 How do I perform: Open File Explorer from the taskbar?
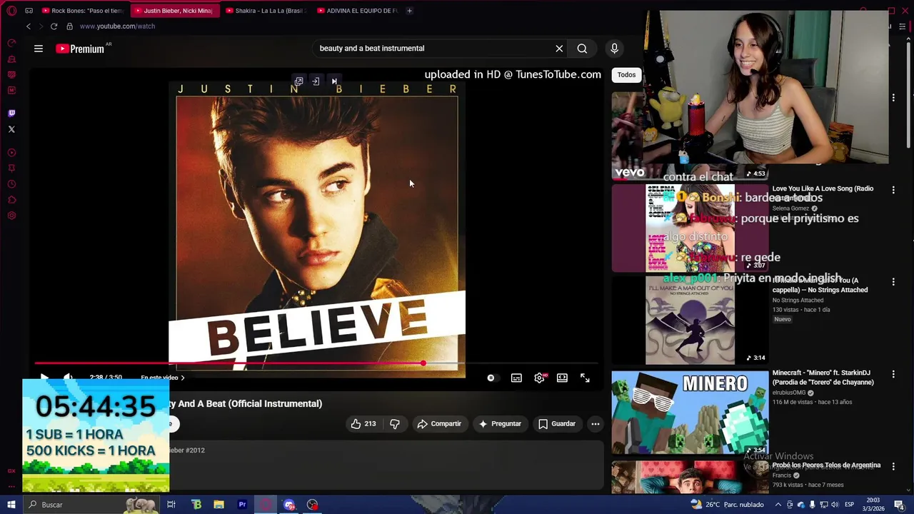[219, 505]
